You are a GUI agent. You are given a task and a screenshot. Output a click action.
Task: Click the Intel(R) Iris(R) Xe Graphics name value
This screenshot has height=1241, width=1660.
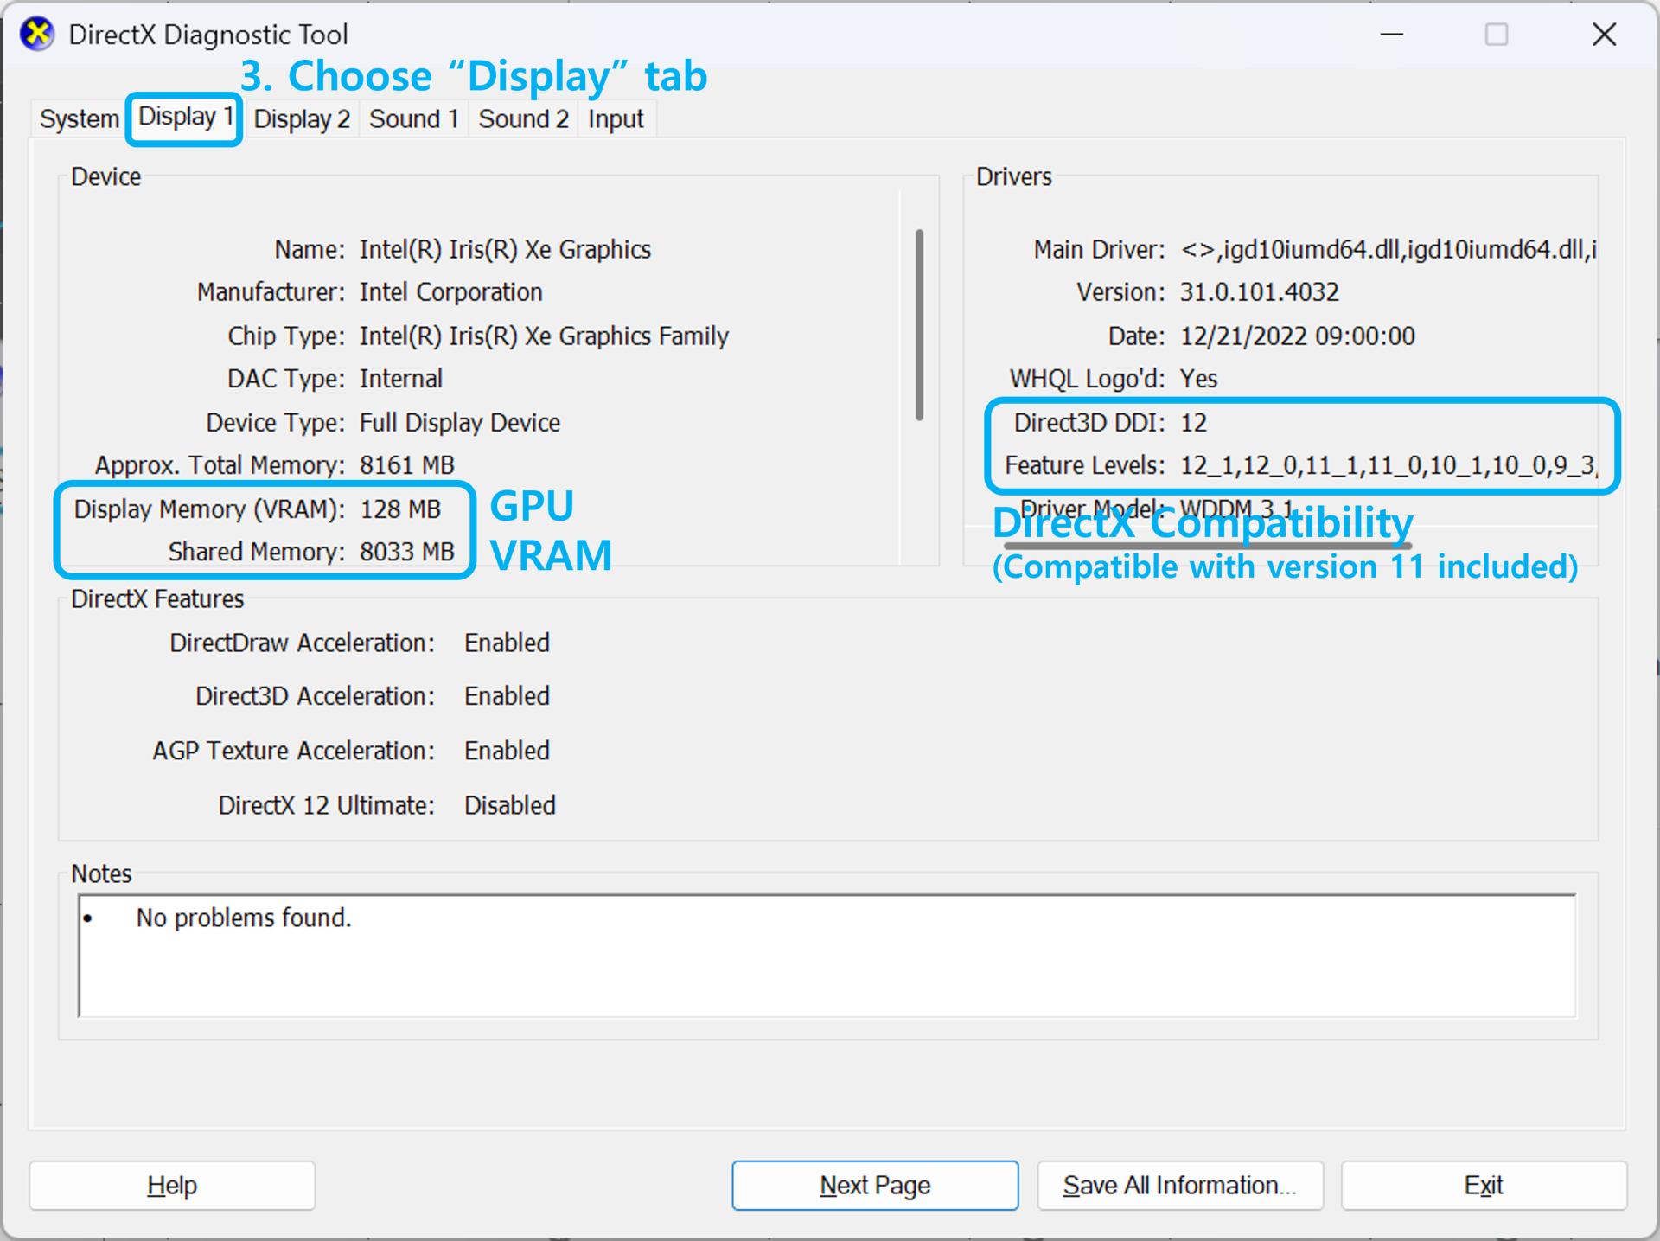[x=505, y=250]
